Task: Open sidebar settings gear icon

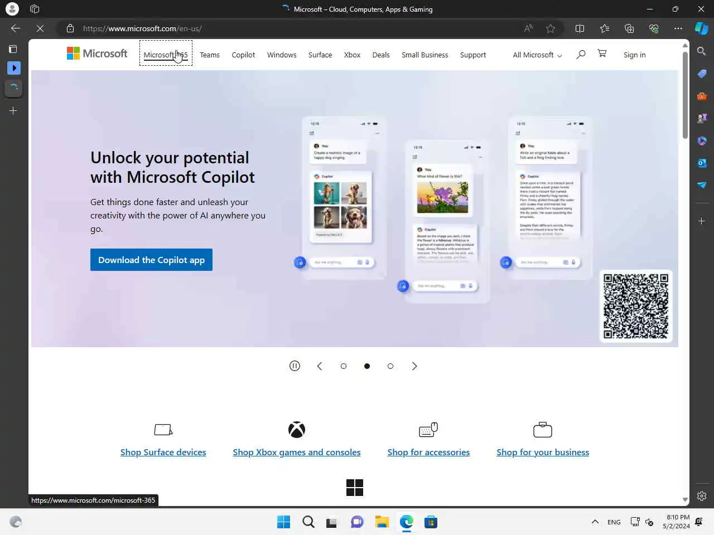Action: tap(702, 496)
